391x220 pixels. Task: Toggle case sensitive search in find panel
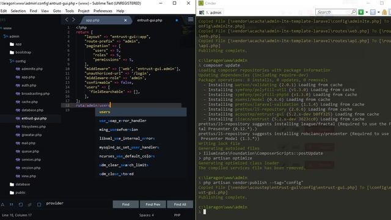(x=2, y=205)
